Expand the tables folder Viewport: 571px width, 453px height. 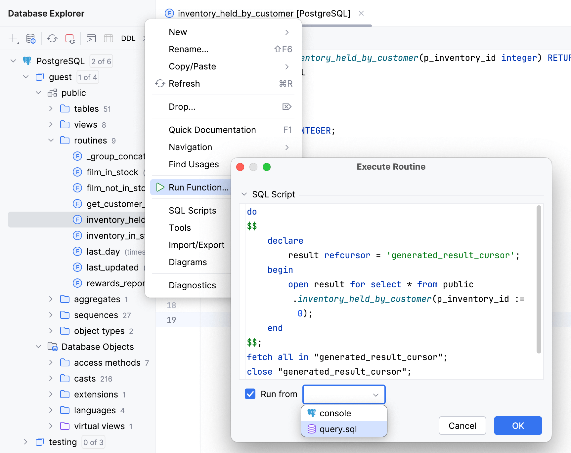51,108
